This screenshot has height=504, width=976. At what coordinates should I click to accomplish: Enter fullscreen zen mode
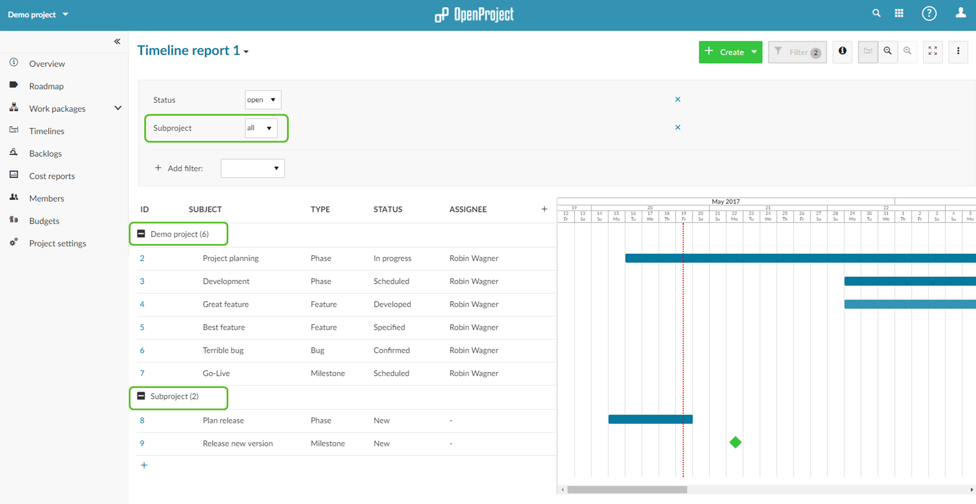932,51
